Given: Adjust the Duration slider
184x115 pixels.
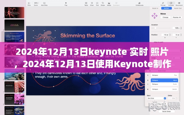Looking at the screenshot, I should (x=155, y=28).
